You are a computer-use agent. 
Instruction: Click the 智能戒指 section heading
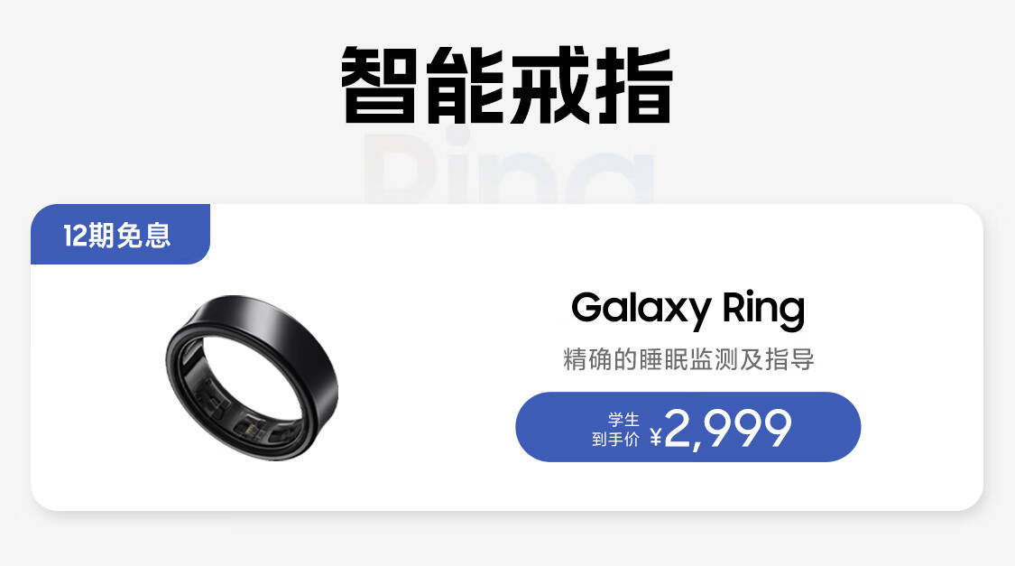click(507, 85)
